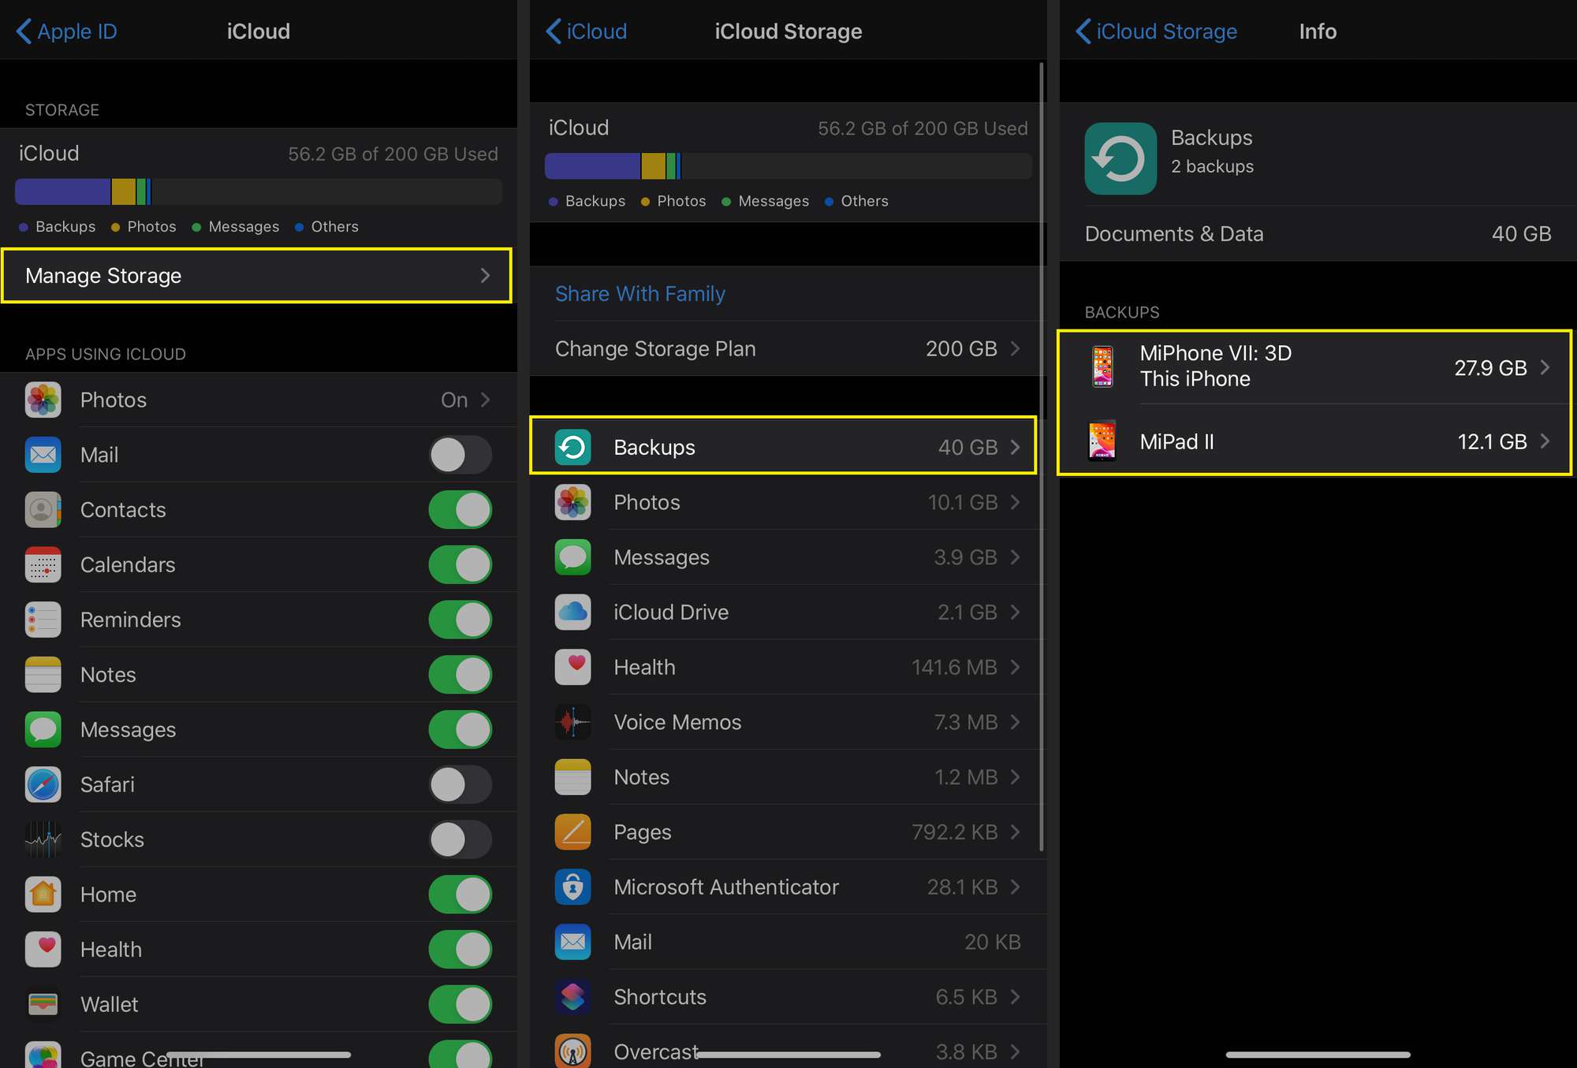
Task: Open Microsoft Authenticator 28.1 KB row
Action: (x=788, y=888)
